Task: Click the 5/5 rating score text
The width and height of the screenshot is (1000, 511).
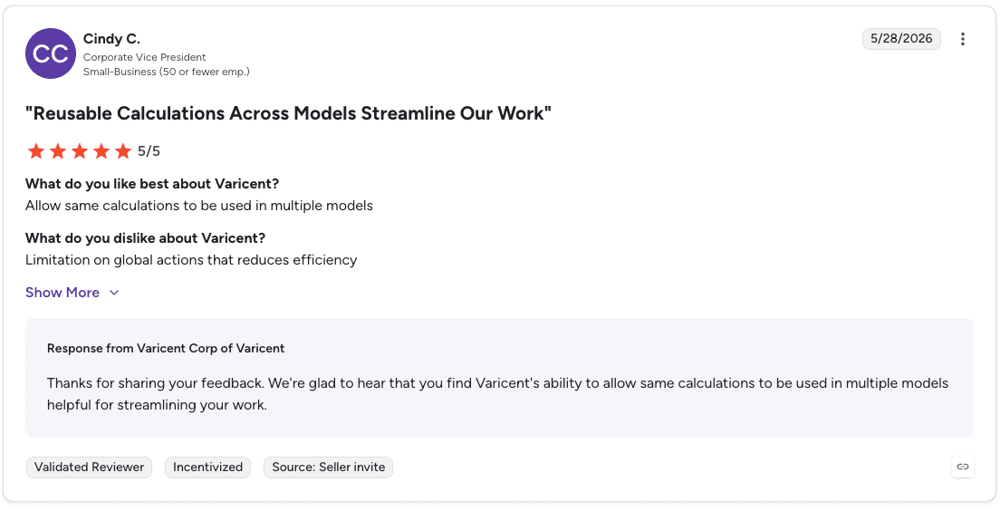Action: pos(149,151)
